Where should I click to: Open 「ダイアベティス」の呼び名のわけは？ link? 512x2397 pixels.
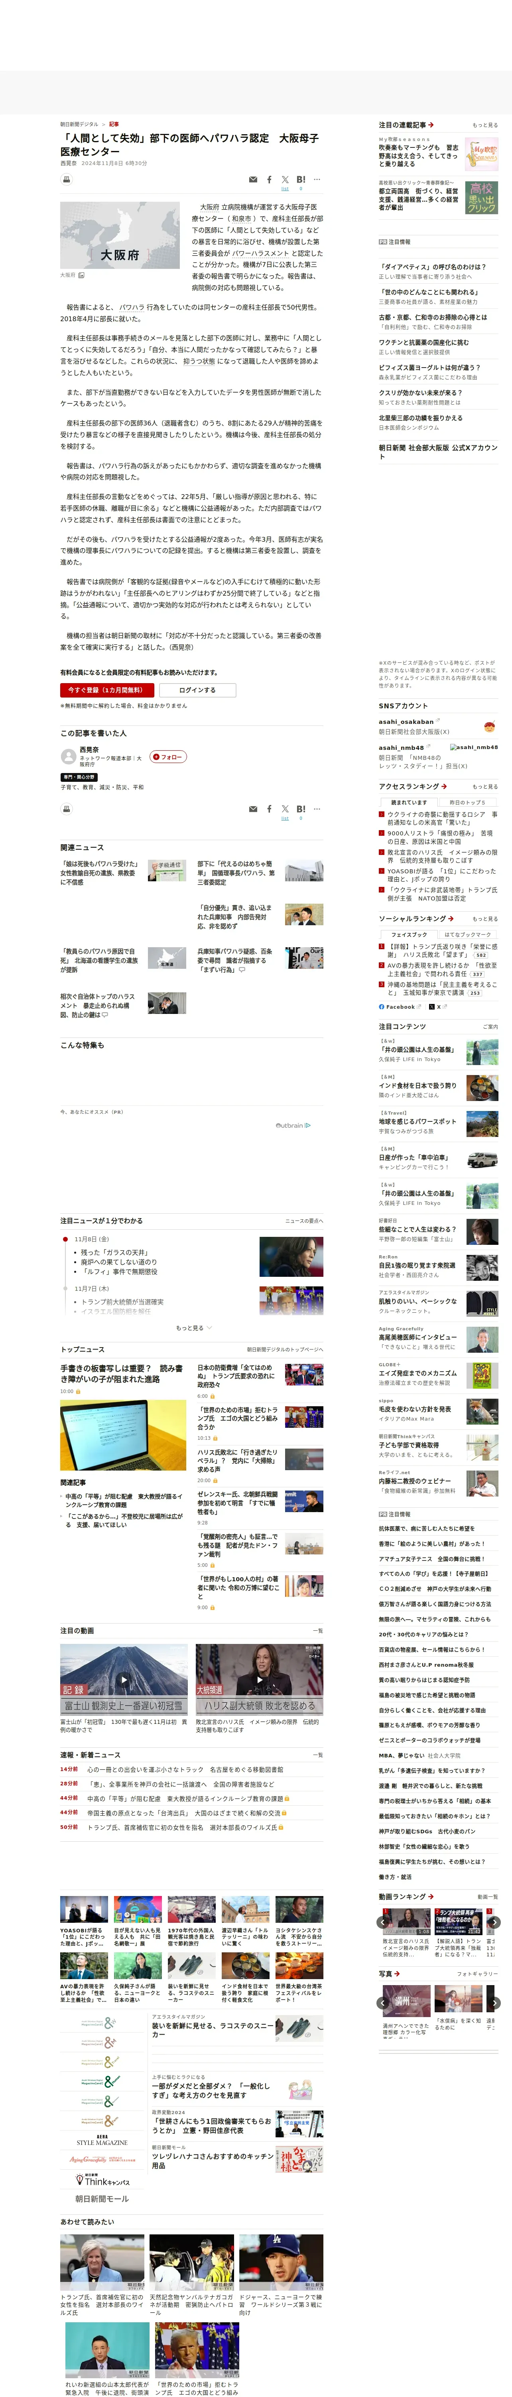coord(432,267)
